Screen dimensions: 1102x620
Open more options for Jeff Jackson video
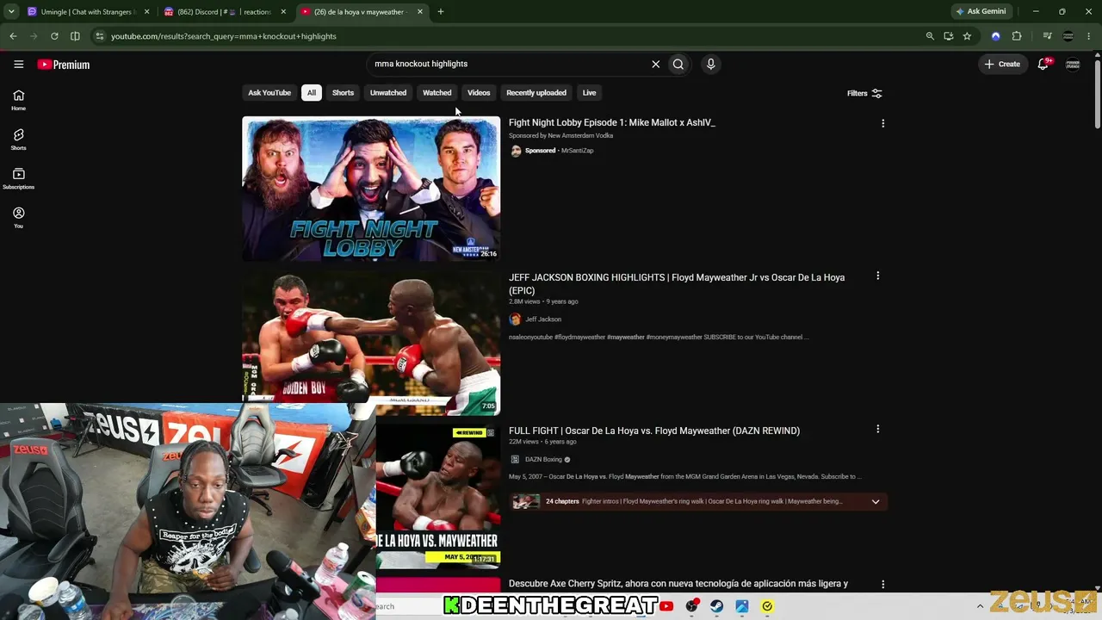click(x=877, y=276)
